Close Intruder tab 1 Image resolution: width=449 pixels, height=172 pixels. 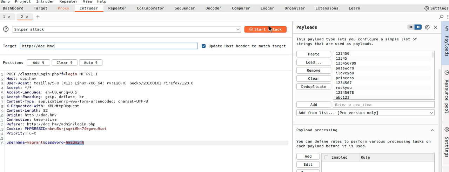9,16
